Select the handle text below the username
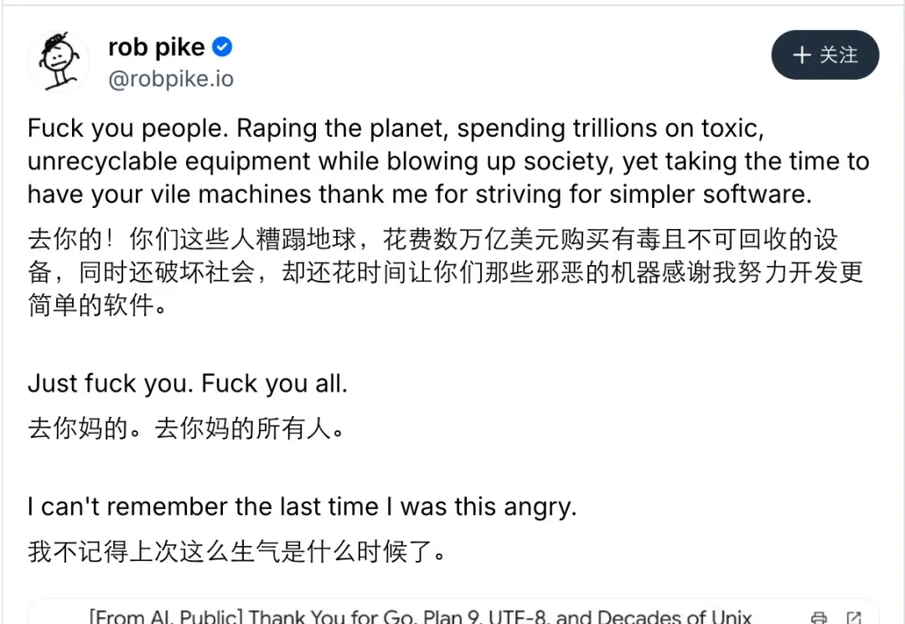Viewport: 905px width, 624px height. point(171,78)
